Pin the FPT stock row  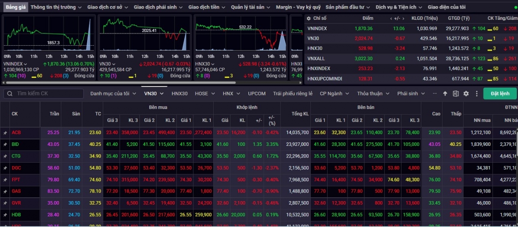tap(5, 179)
